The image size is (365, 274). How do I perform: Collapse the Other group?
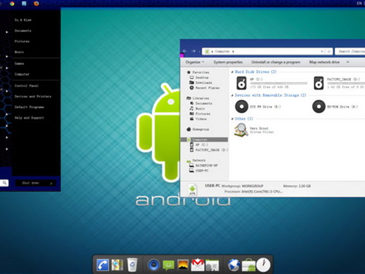(x=232, y=119)
